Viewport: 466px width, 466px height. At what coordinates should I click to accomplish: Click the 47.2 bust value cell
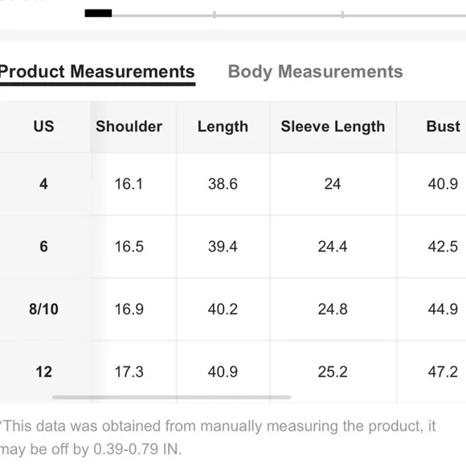pyautogui.click(x=443, y=372)
